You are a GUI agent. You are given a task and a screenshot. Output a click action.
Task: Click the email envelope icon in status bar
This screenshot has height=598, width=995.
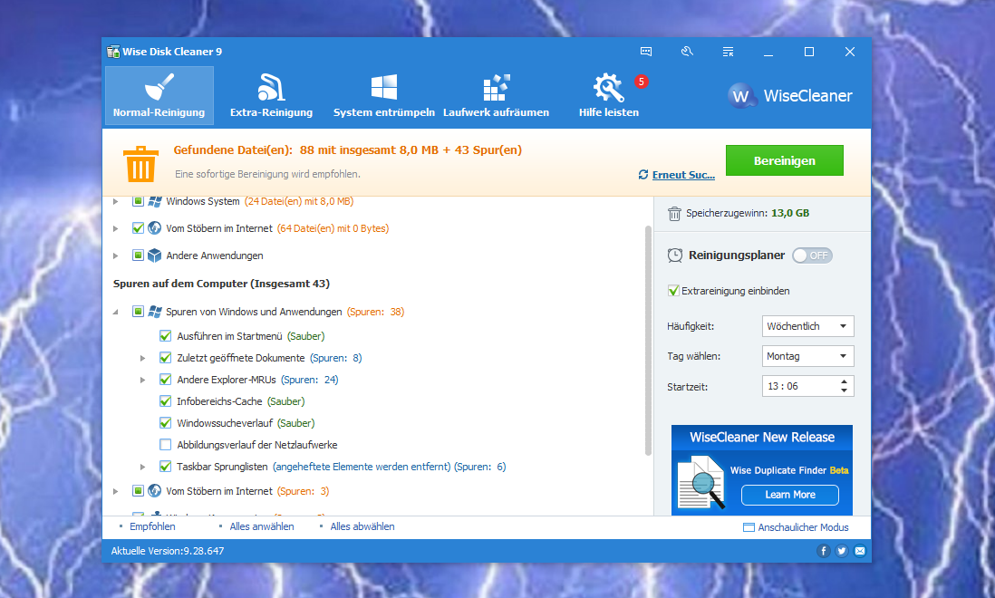860,551
